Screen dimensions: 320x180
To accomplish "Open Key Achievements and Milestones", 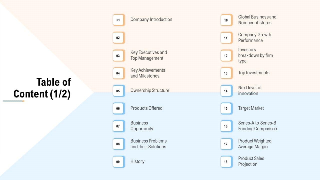I will (x=148, y=73).
